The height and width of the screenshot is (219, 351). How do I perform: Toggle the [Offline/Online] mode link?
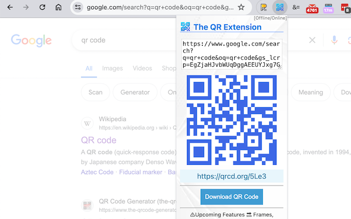click(x=270, y=18)
